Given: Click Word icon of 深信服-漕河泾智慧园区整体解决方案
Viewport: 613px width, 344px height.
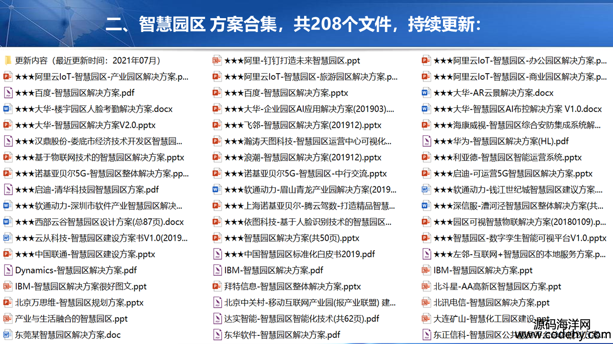Looking at the screenshot, I should point(426,206).
